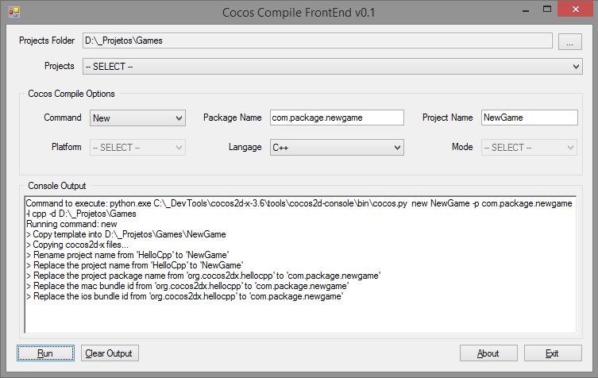Maximize the application window

(547, 10)
